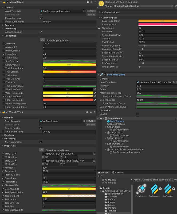Click the bottom Show Property Gizmos icon
The width and height of the screenshot is (177, 214).
click(x=42, y=150)
